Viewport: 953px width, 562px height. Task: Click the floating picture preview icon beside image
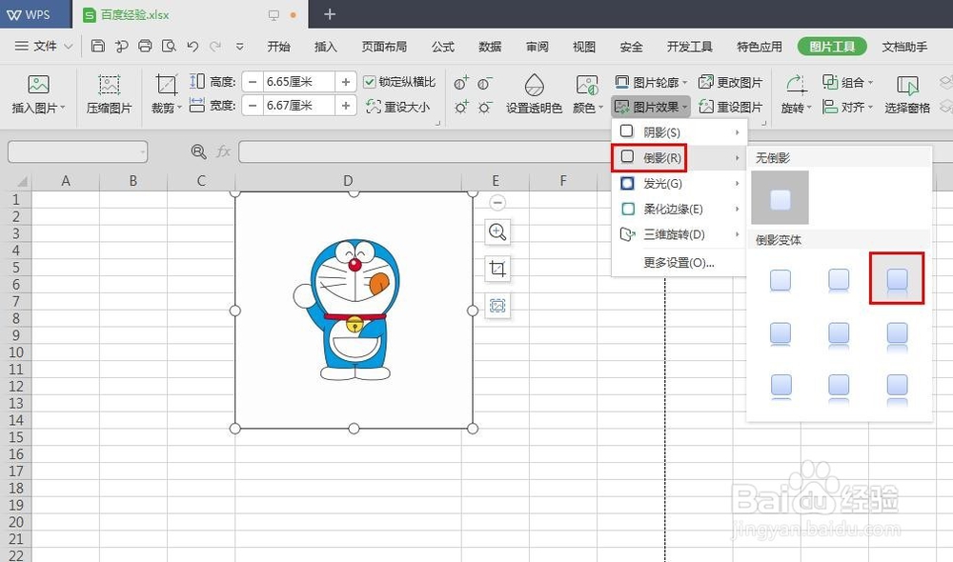click(497, 305)
